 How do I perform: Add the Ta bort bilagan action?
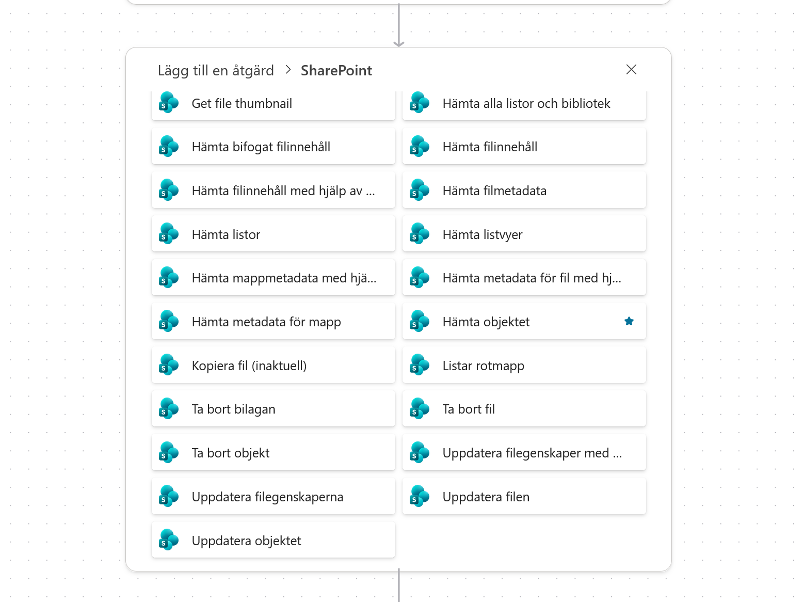click(x=274, y=409)
